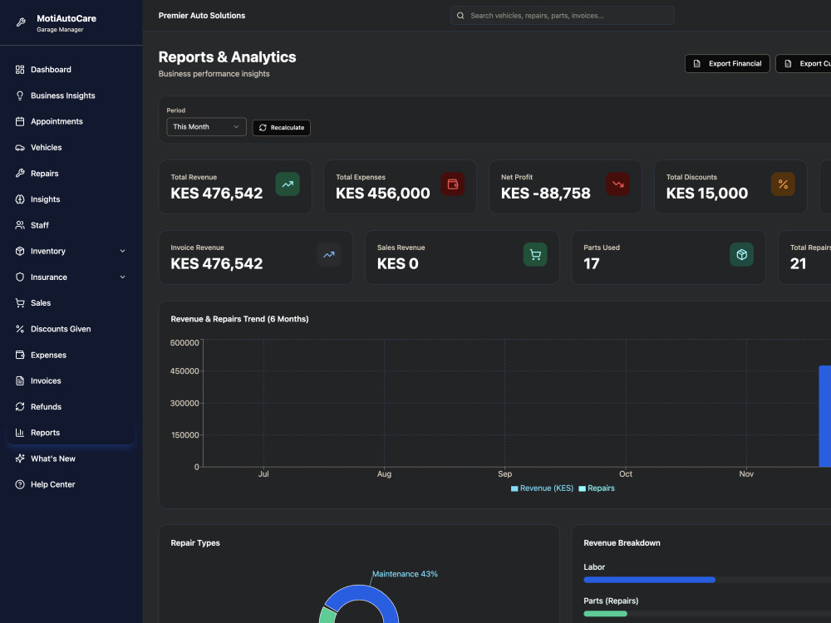The image size is (831, 623).
Task: Click the "KES 15,000" discounts value
Action: click(x=707, y=194)
